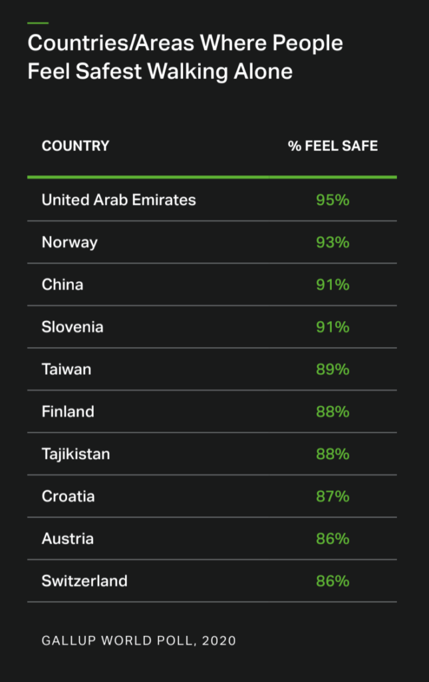Click Norway in the country list
This screenshot has height=682, width=429.
coord(69,242)
